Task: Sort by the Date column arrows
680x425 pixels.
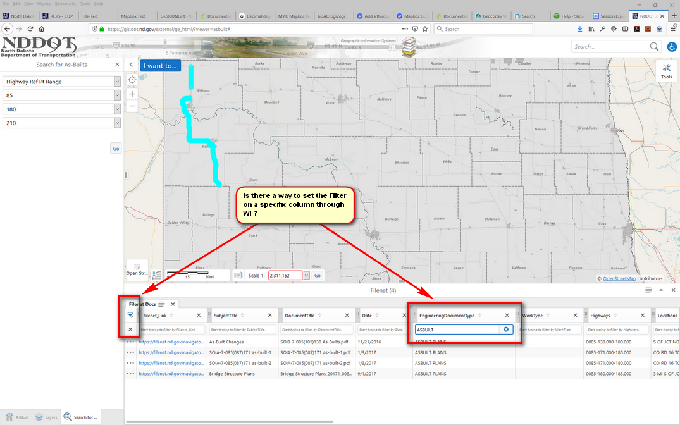Action: [x=377, y=316]
